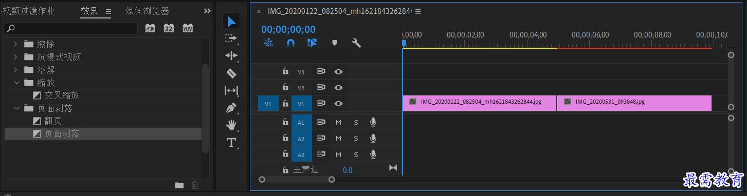Add a marker with marker icon

pos(334,43)
